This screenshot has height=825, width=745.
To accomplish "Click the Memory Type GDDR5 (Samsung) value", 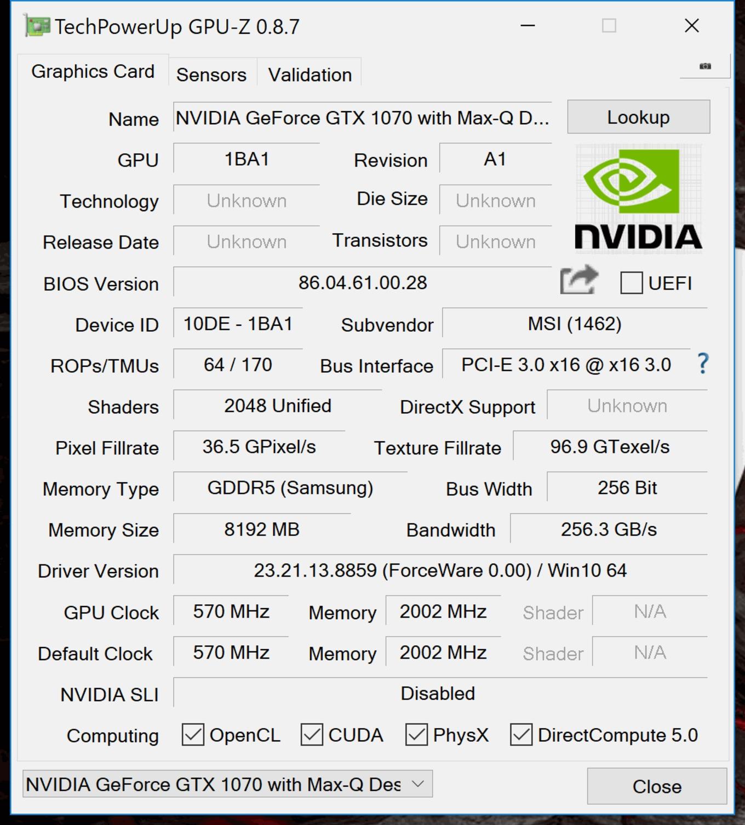I will point(290,488).
